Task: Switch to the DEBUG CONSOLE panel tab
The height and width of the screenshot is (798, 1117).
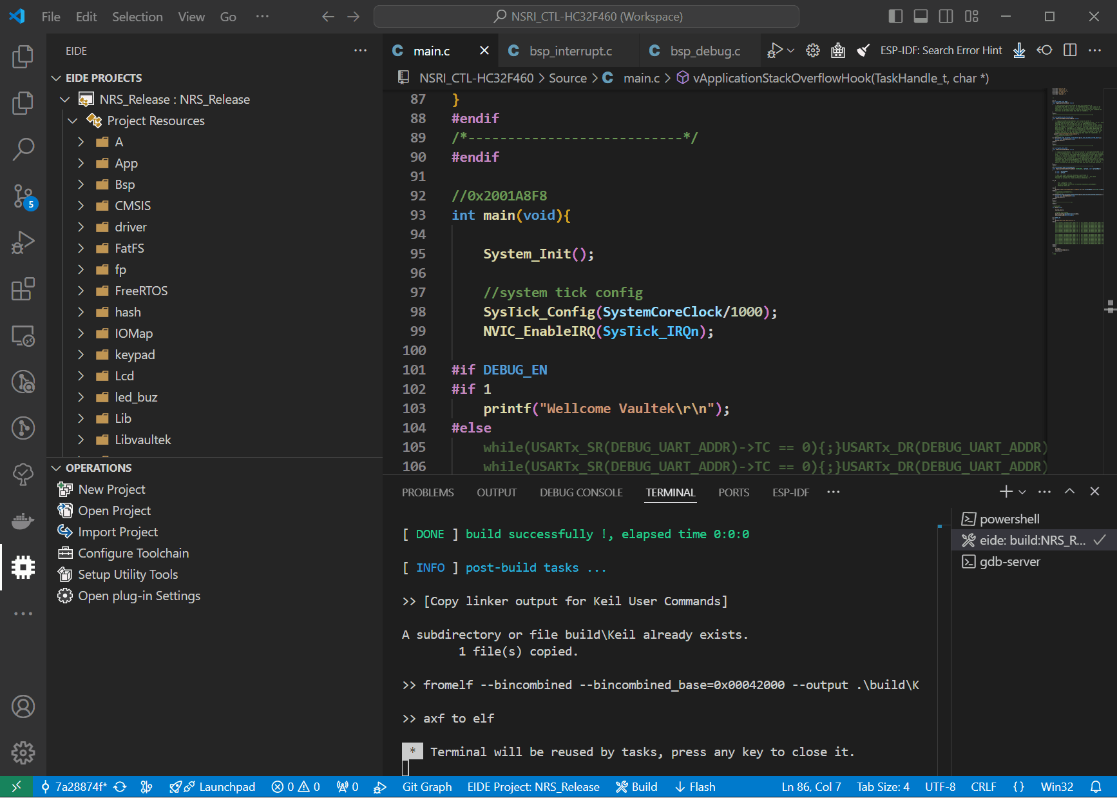Action: [x=581, y=492]
